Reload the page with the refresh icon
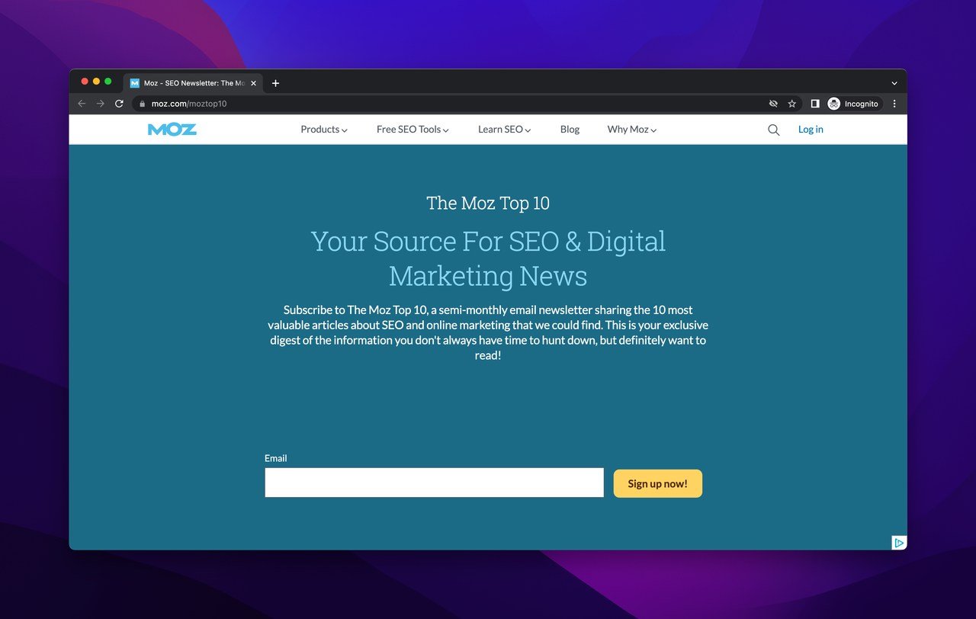This screenshot has height=619, width=976. point(119,104)
